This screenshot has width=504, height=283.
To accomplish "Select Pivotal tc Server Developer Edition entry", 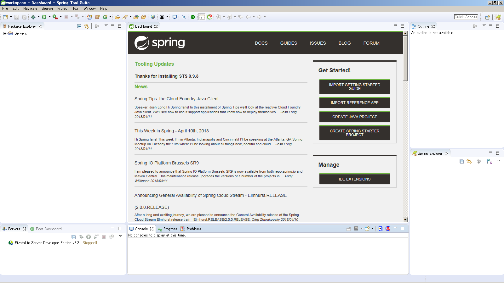I will [53, 243].
